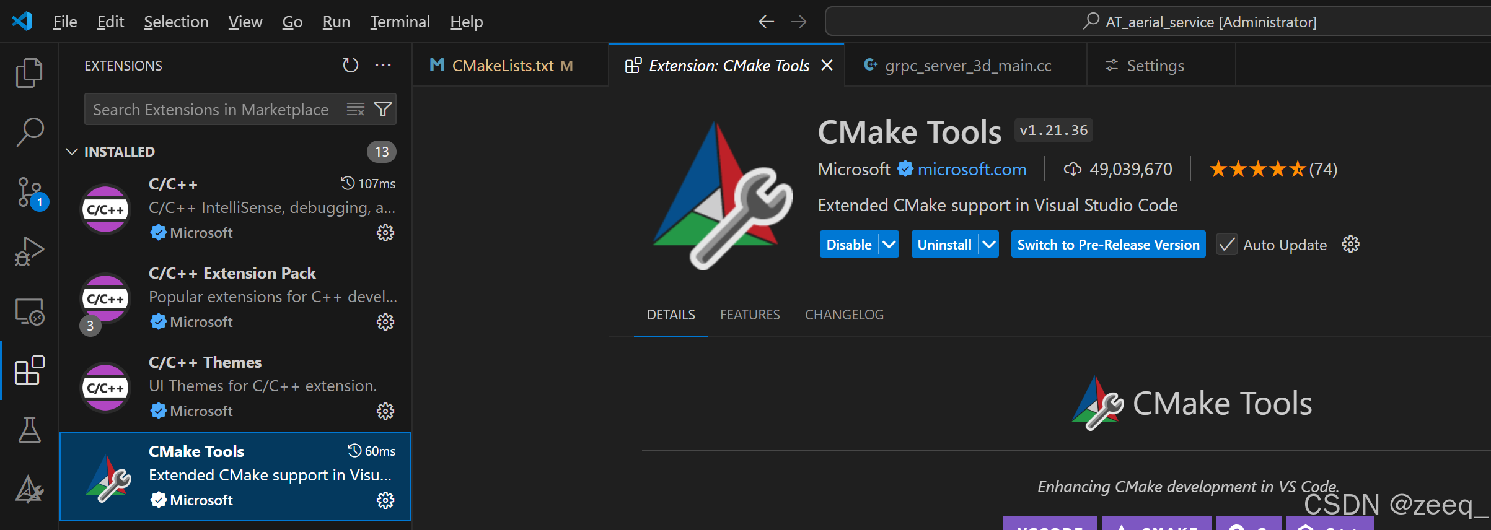Open the Go menu

pos(292,22)
